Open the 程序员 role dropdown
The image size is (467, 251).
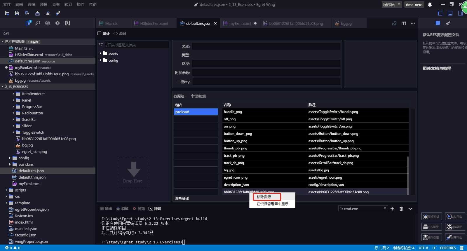coord(392,4)
